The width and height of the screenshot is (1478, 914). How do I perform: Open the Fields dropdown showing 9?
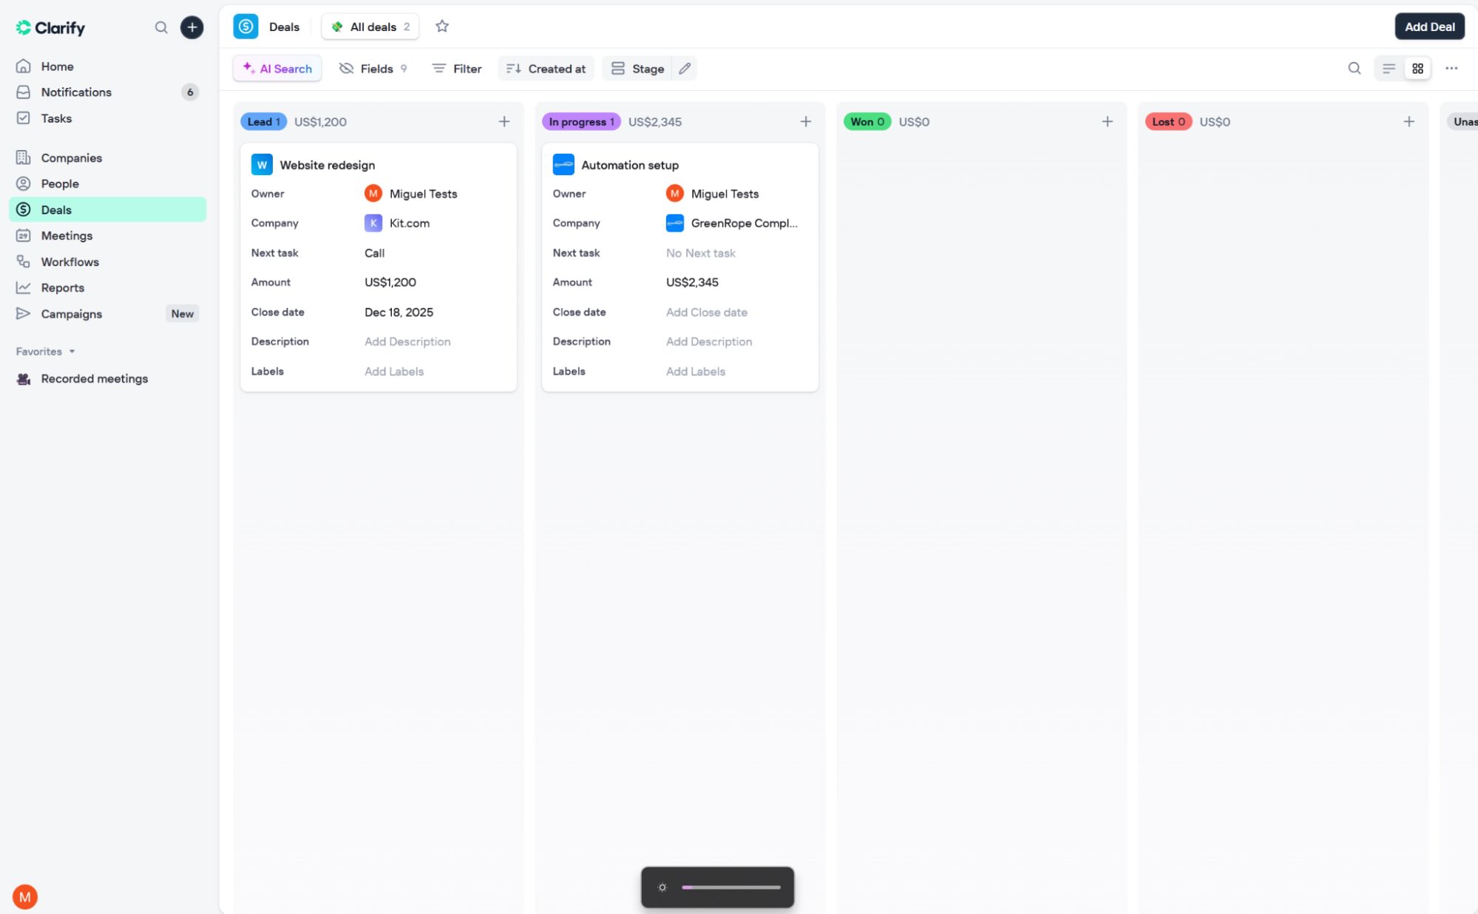pos(375,68)
